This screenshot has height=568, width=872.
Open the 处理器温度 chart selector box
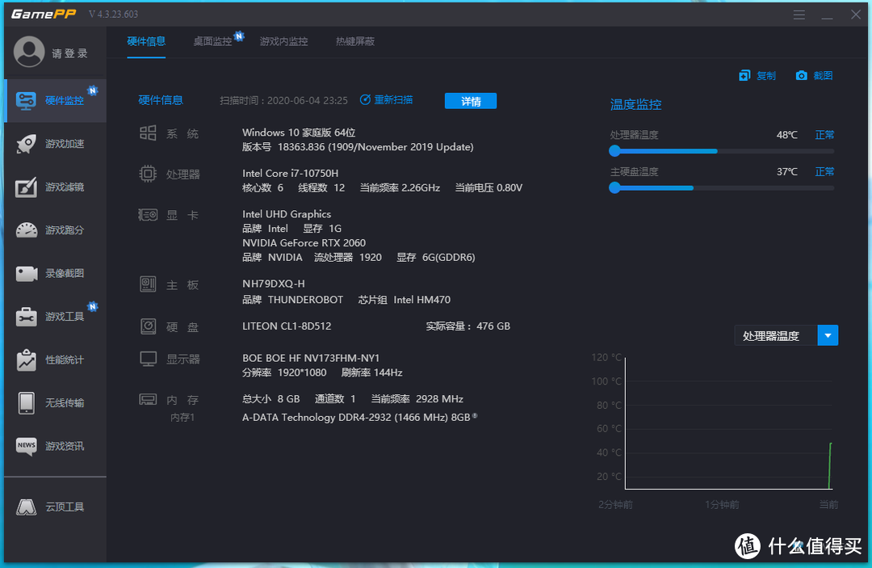point(786,335)
